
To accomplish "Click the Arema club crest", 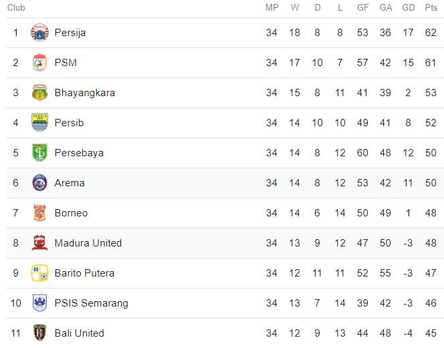I will coord(40,183).
